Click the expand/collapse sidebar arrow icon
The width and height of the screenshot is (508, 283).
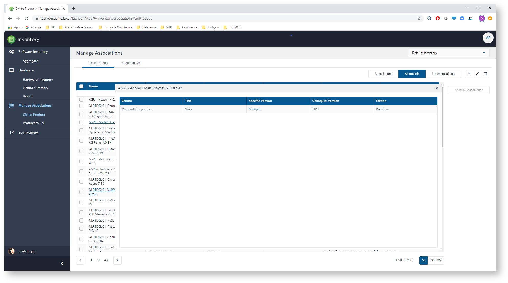(x=62, y=264)
